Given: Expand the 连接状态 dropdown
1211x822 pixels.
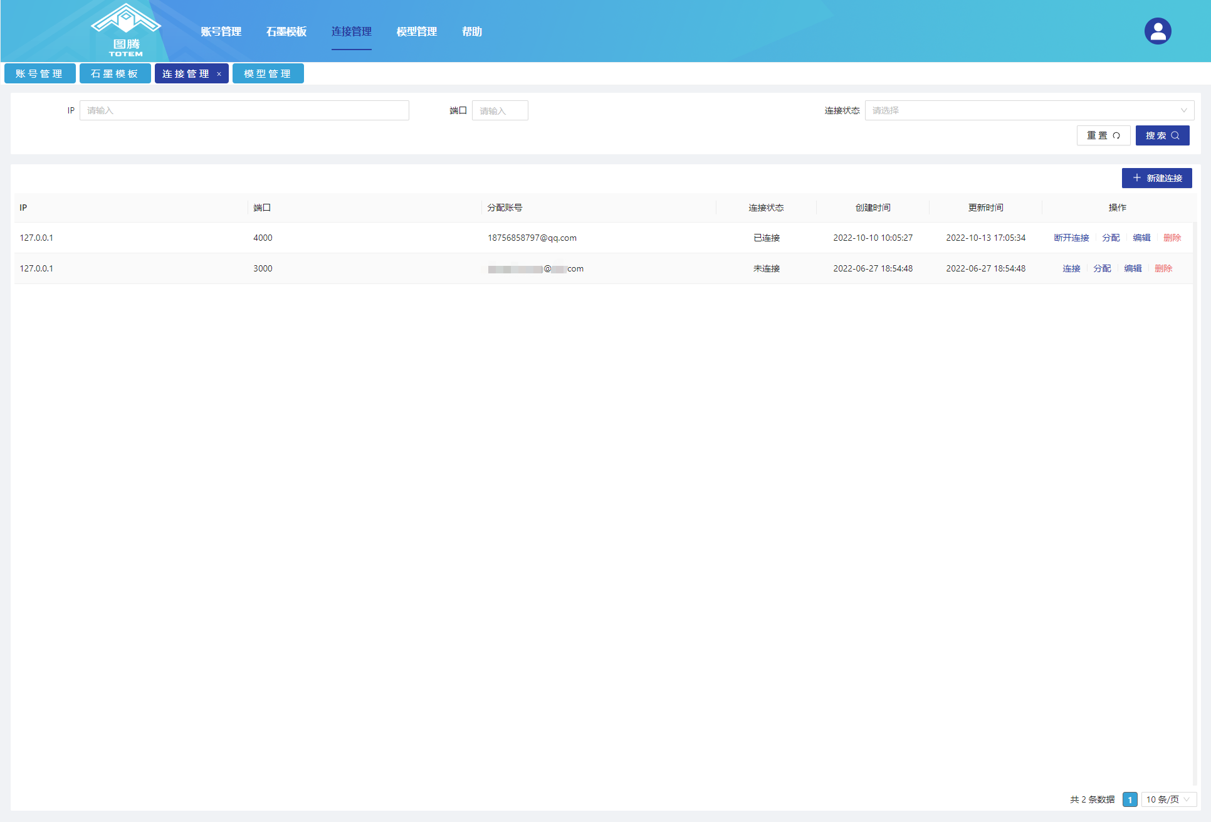Looking at the screenshot, I should (1029, 110).
